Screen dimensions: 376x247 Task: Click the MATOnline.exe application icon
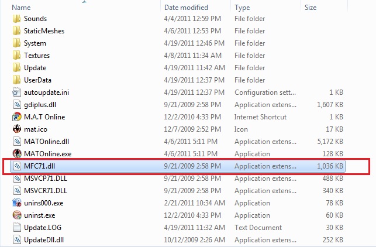tap(17, 153)
